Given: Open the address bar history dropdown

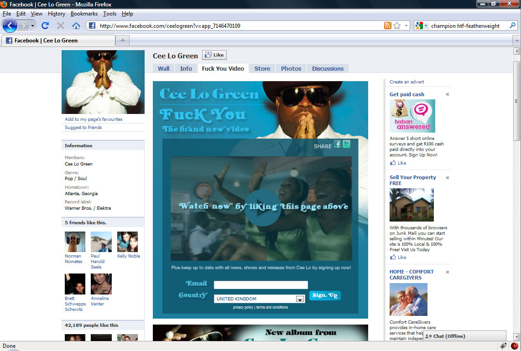Looking at the screenshot, I should click(406, 26).
